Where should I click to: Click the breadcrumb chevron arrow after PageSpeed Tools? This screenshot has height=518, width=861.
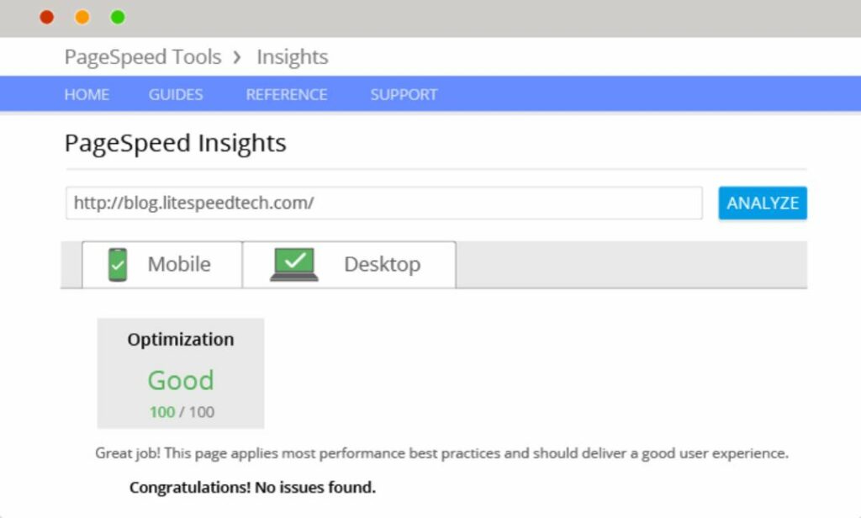pos(236,57)
